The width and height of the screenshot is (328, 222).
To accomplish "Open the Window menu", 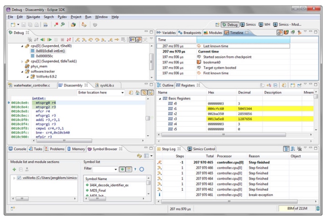I will [101, 17].
